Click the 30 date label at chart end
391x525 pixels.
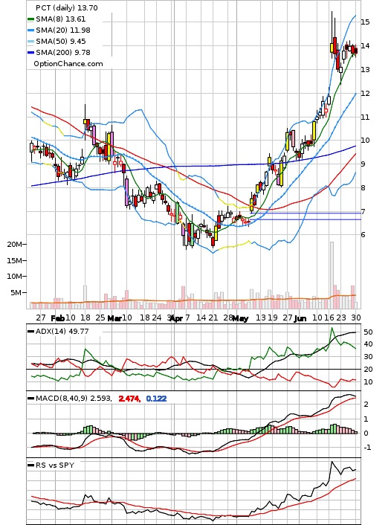coord(356,318)
